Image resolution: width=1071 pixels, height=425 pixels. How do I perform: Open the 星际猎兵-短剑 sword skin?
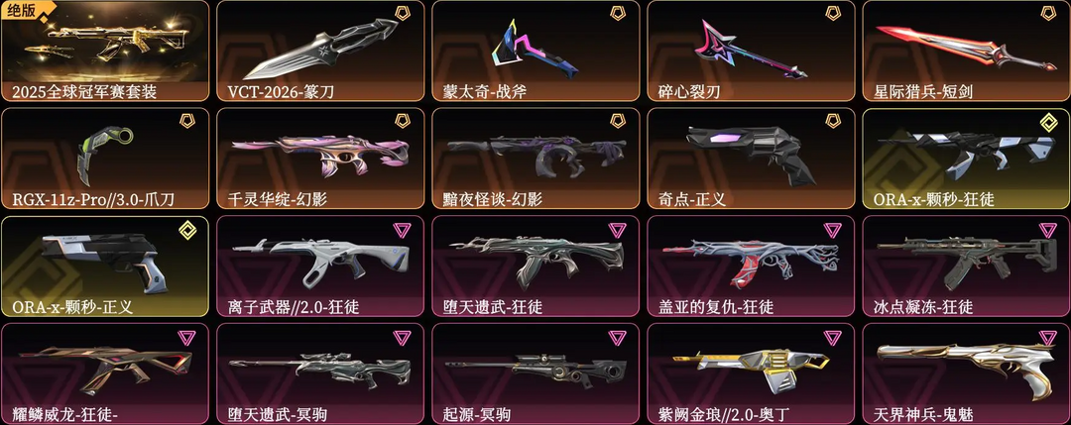966,52
